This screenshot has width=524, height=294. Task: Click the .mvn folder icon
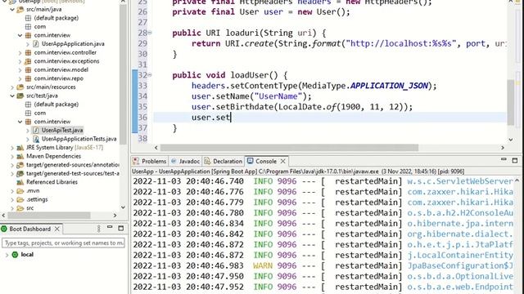tap(20, 191)
